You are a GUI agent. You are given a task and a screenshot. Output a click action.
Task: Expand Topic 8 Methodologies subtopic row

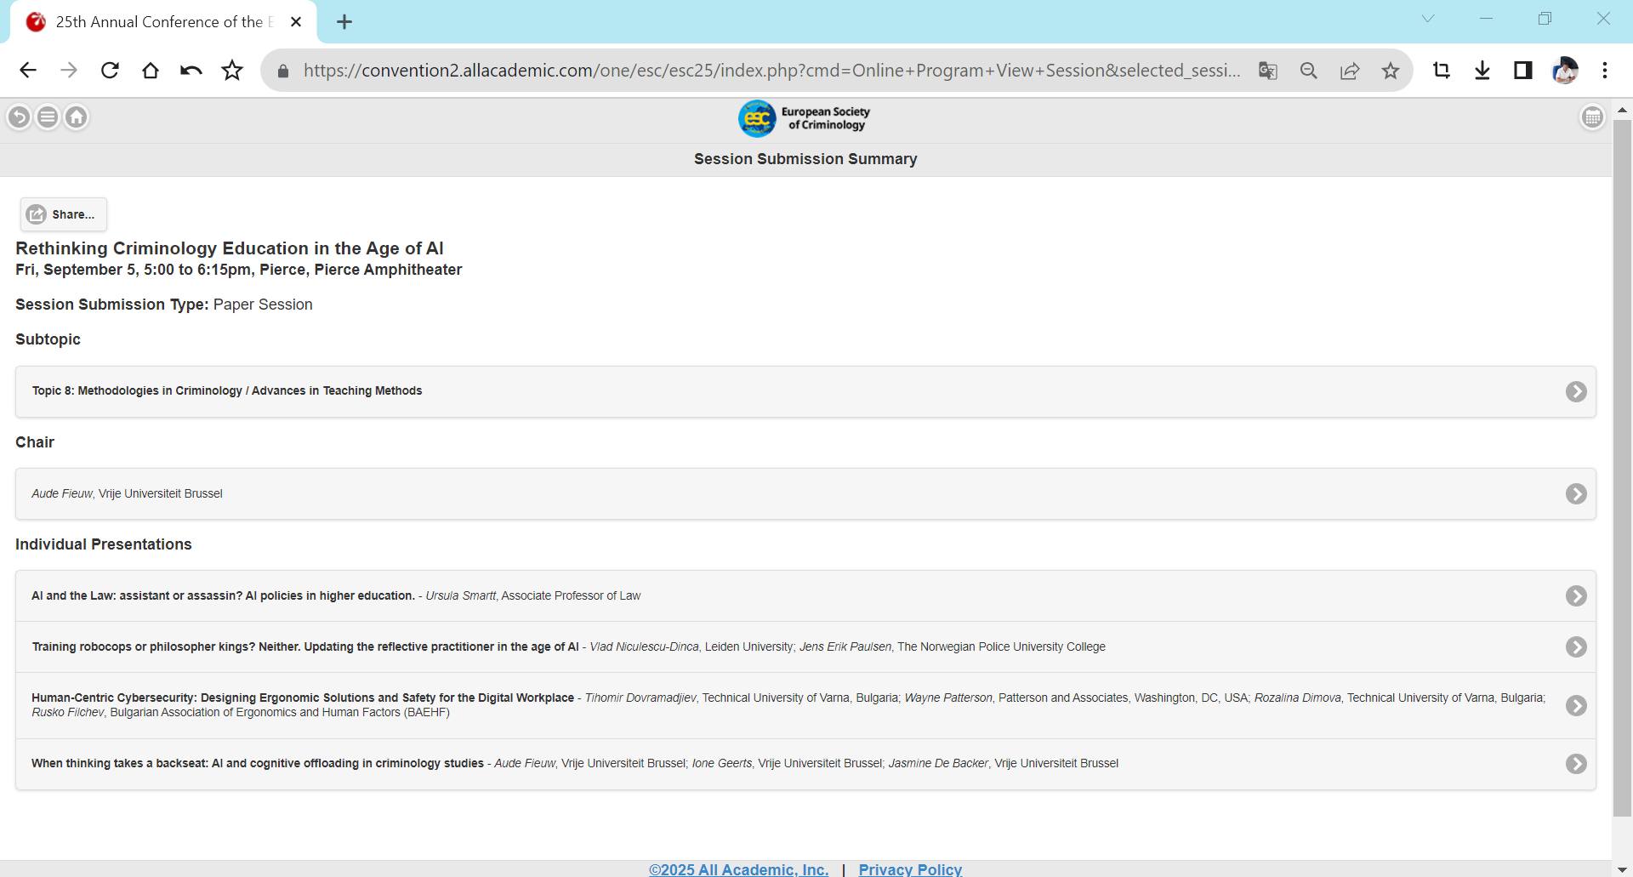pyautogui.click(x=1576, y=391)
